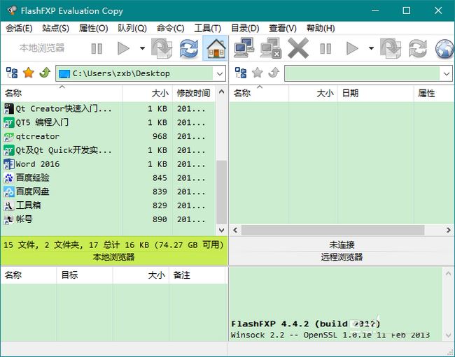Open the 队列(Q) menu

coord(132,29)
